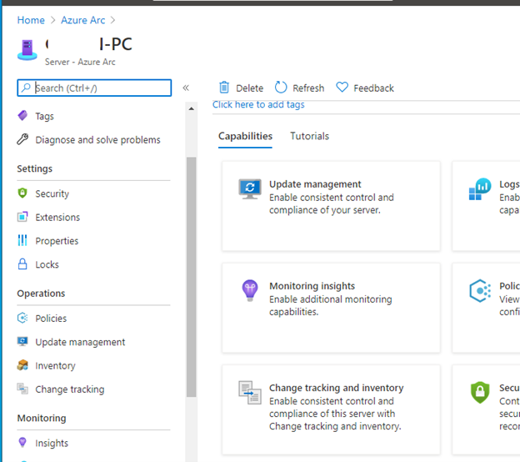This screenshot has height=462, width=520.
Task: Click the Security shield icon in Settings
Action: coord(22,193)
